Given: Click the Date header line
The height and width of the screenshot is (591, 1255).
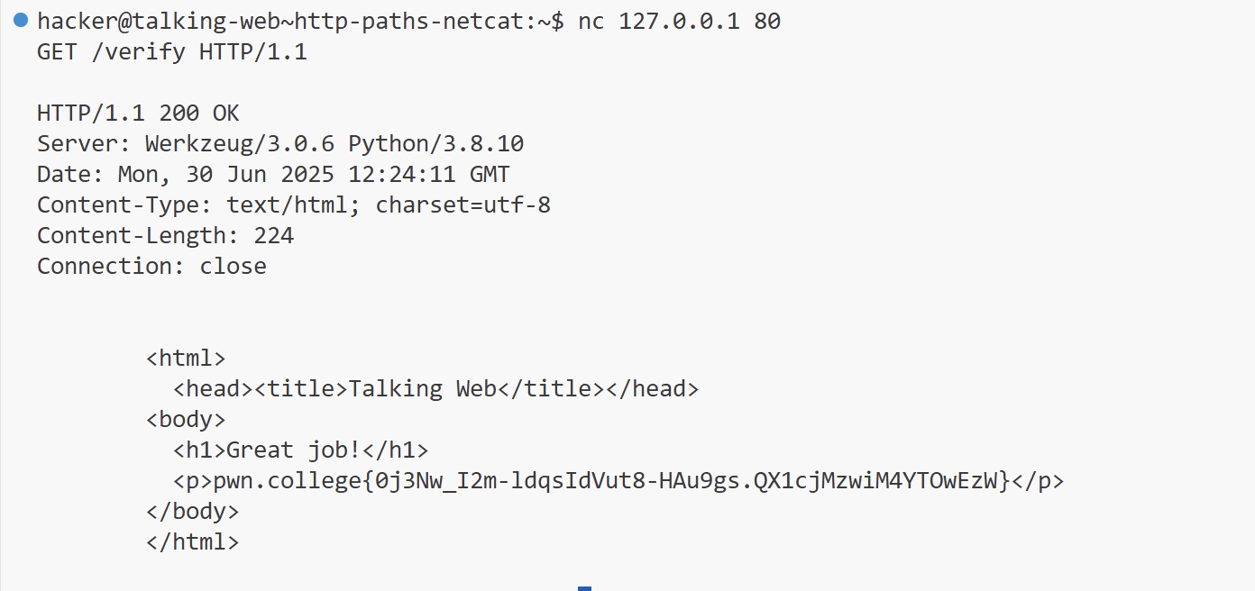Looking at the screenshot, I should tap(272, 175).
